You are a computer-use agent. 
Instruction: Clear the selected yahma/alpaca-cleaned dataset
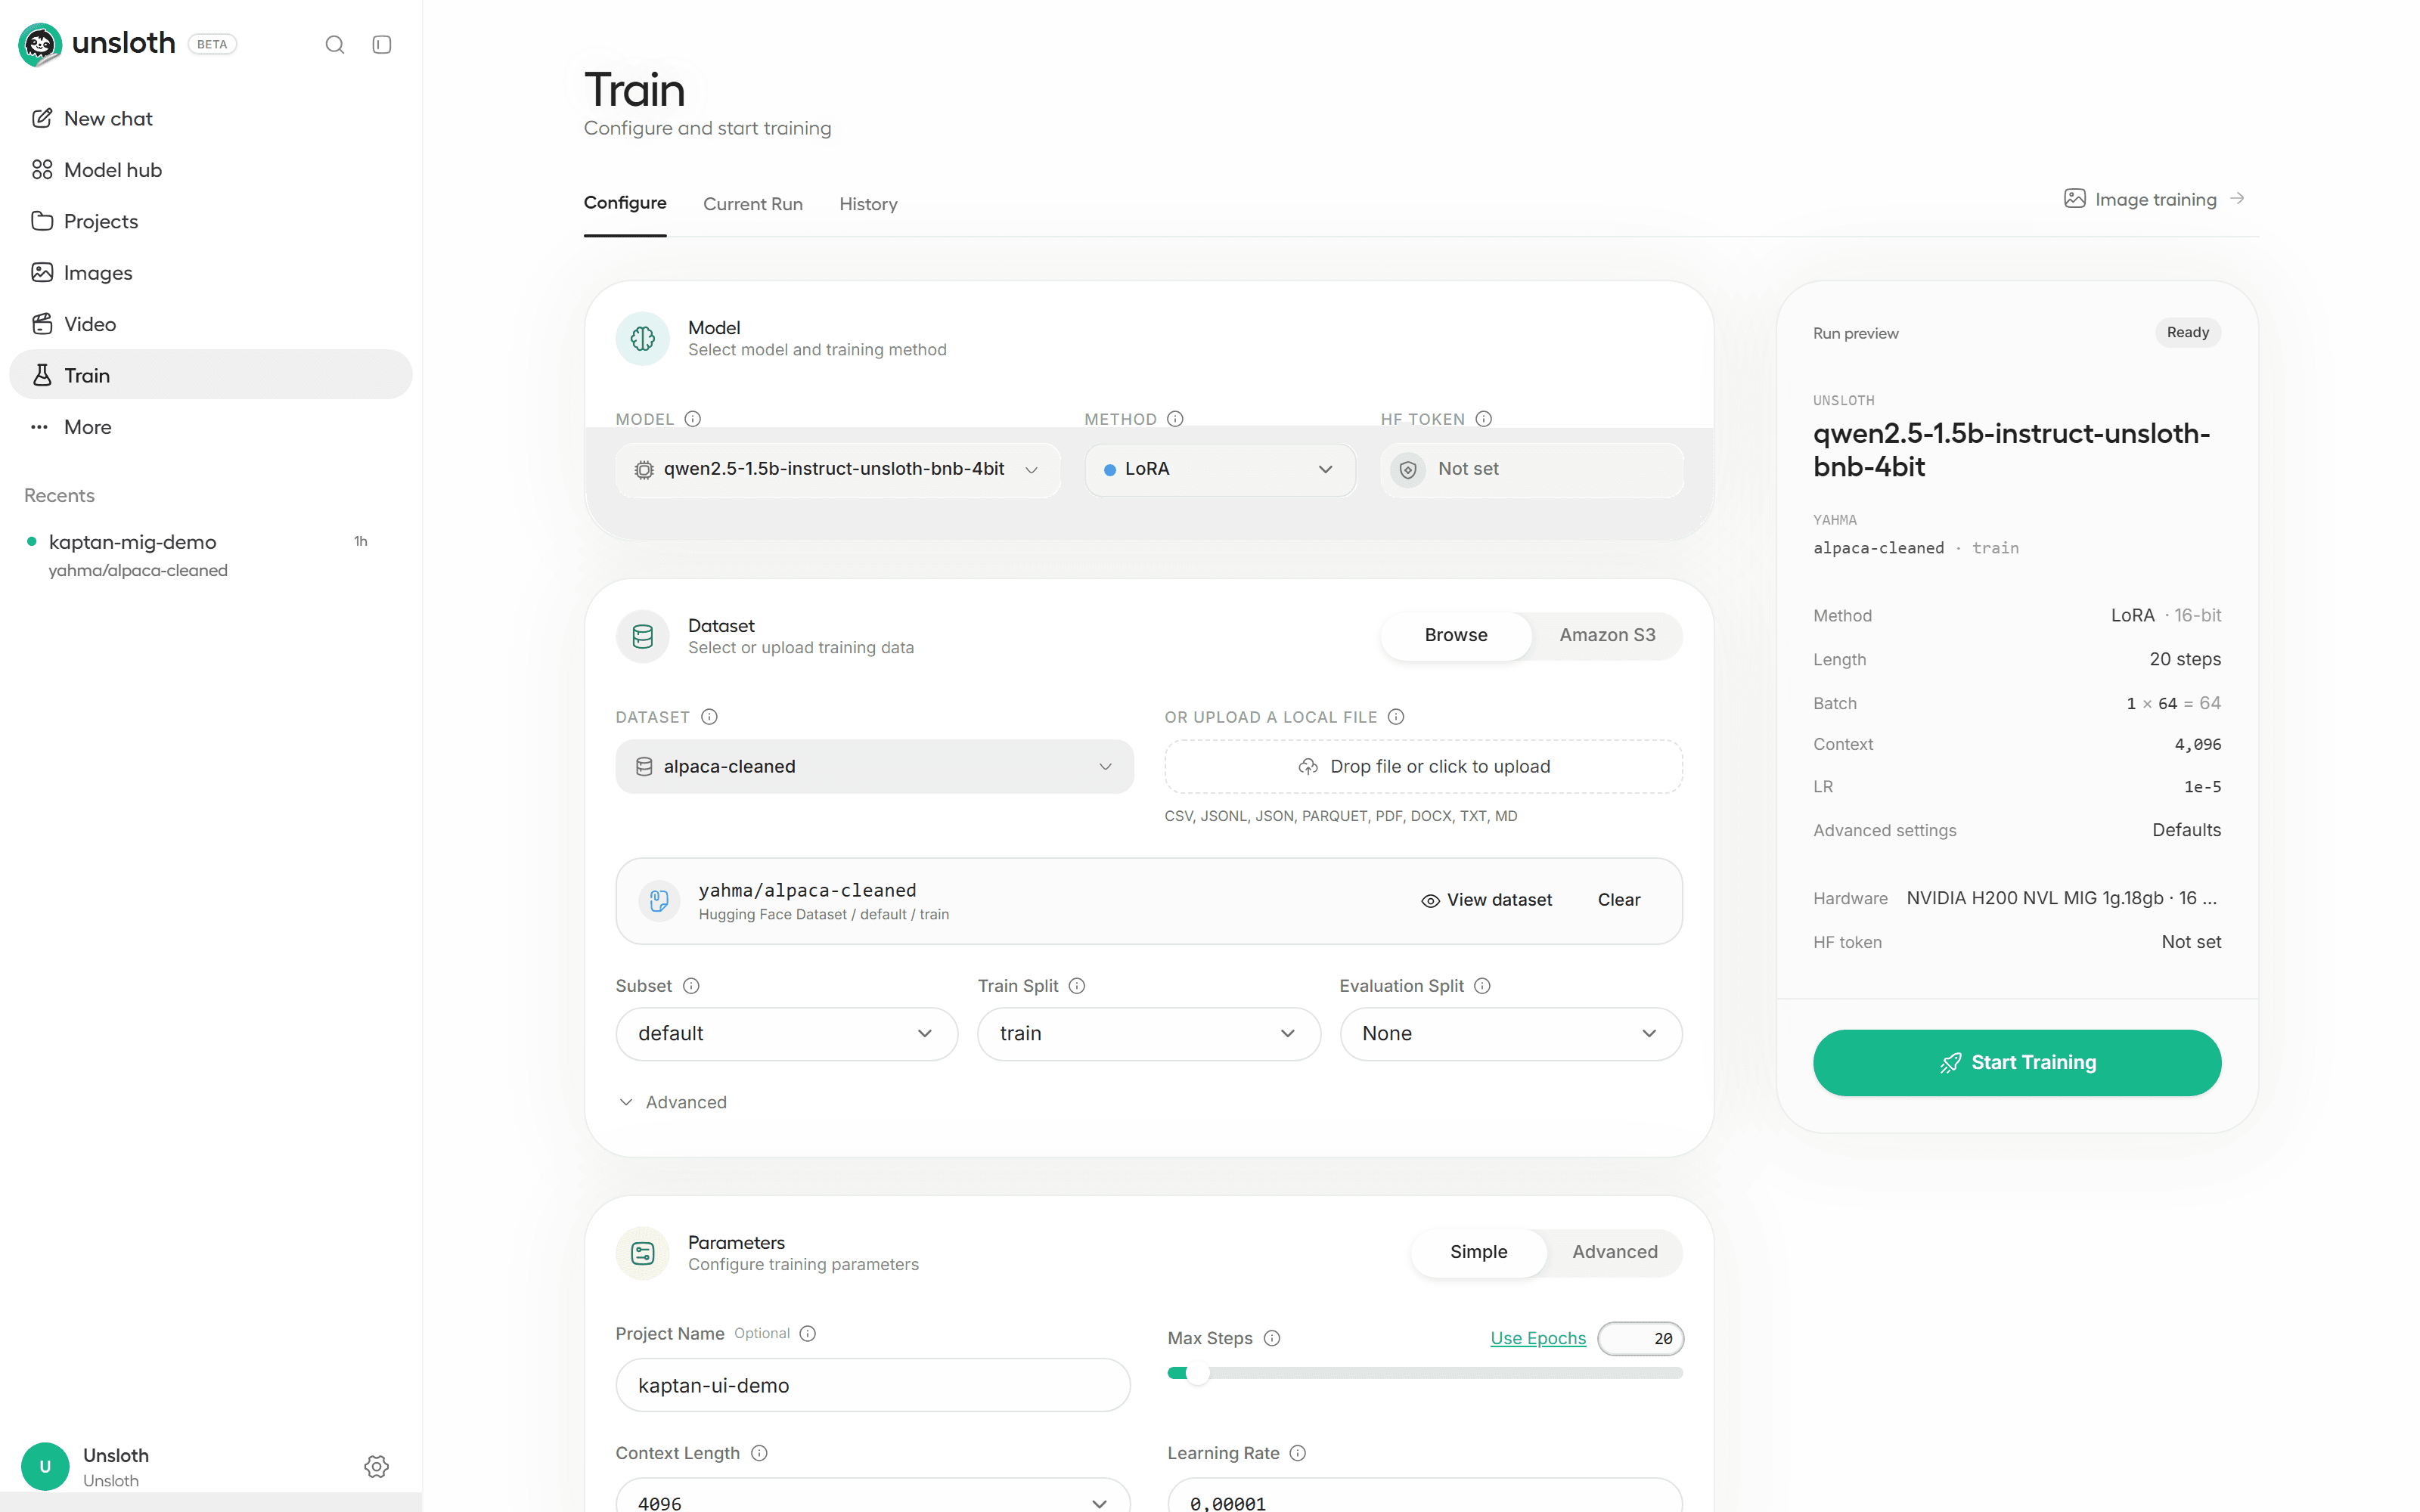pos(1618,900)
